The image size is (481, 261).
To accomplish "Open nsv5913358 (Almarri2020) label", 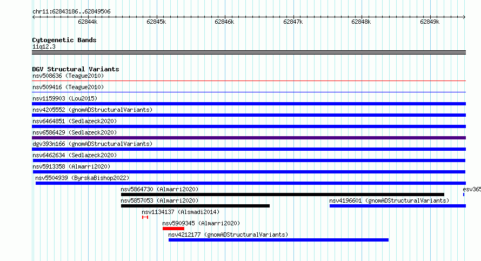I will click(71, 166).
